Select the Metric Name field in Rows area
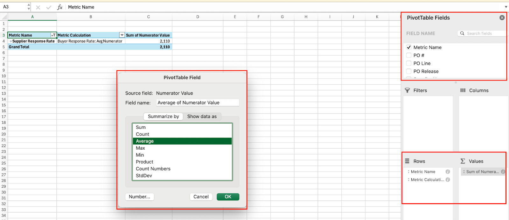Viewport: 509px width, 220px height. pos(429,172)
